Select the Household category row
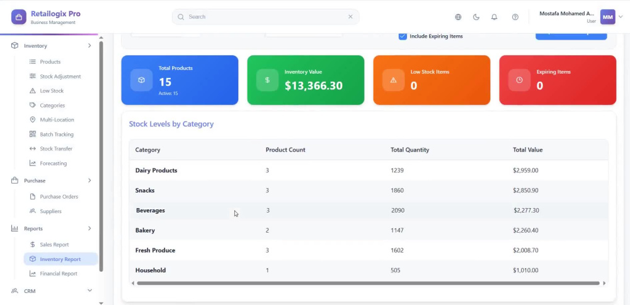 point(369,270)
